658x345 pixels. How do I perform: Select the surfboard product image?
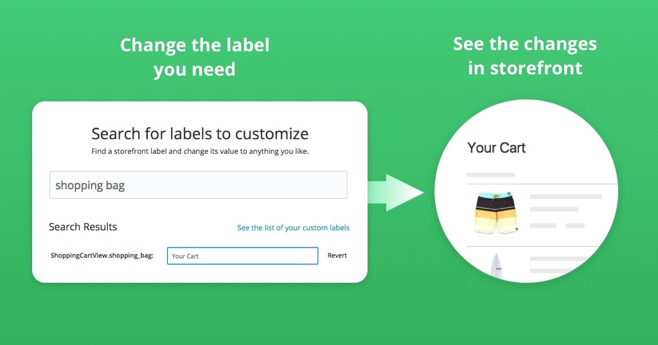coord(497,267)
